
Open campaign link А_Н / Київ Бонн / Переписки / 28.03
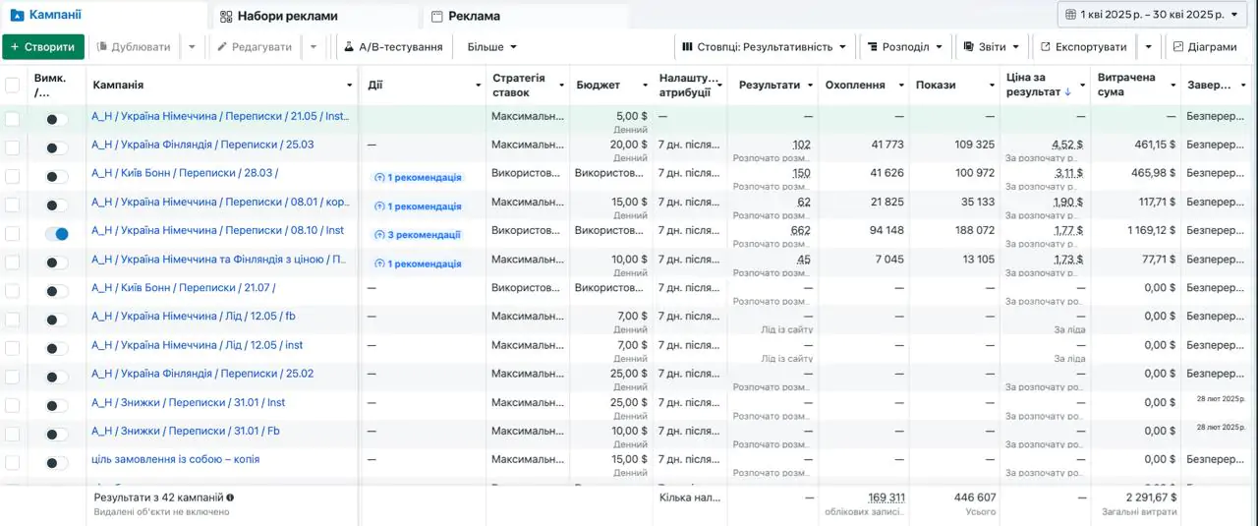click(x=185, y=173)
